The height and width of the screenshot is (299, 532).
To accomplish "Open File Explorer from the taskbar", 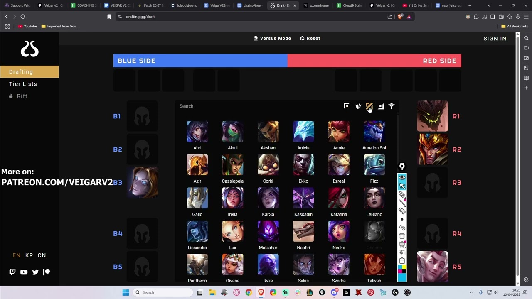I will click(x=212, y=292).
